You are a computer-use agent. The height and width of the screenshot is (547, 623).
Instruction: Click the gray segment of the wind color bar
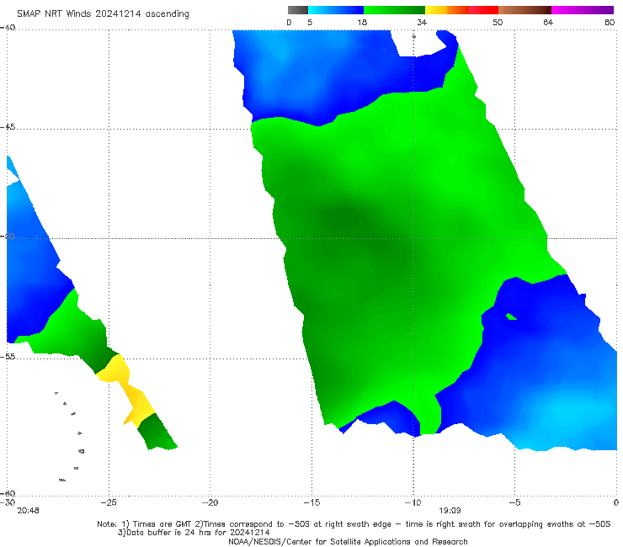tap(298, 10)
